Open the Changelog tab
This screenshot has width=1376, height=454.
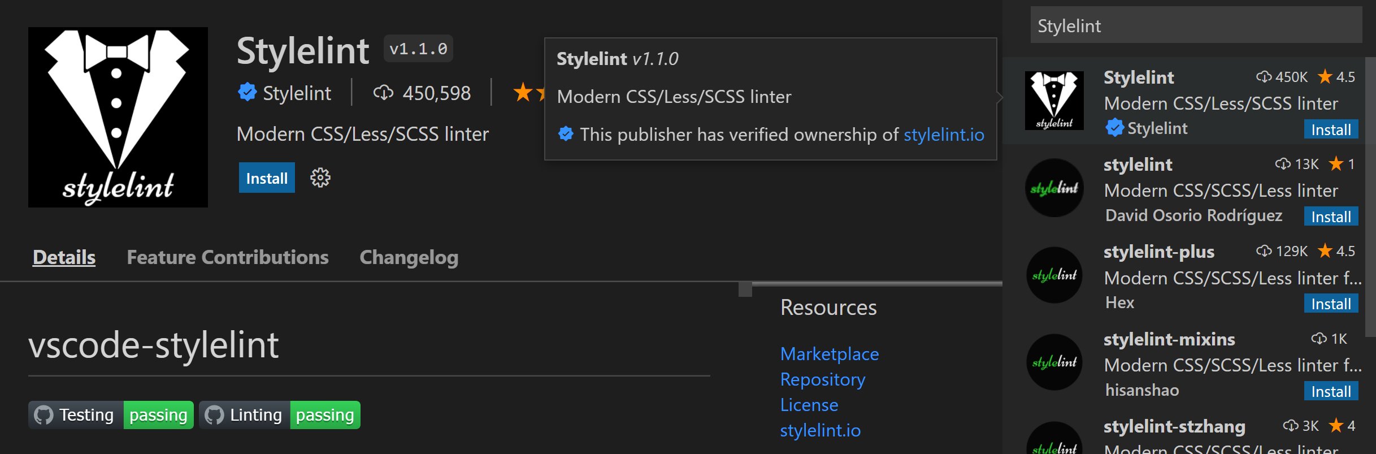click(x=409, y=257)
